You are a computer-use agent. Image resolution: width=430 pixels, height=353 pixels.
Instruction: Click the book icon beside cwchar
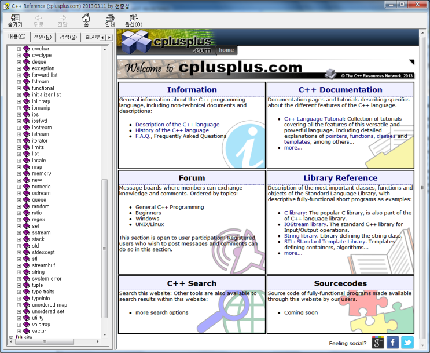click(x=26, y=49)
